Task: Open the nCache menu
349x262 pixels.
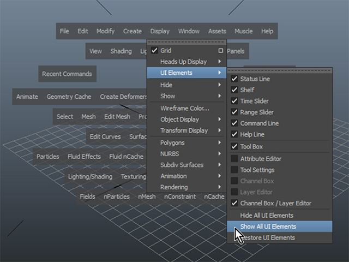Action: point(214,196)
